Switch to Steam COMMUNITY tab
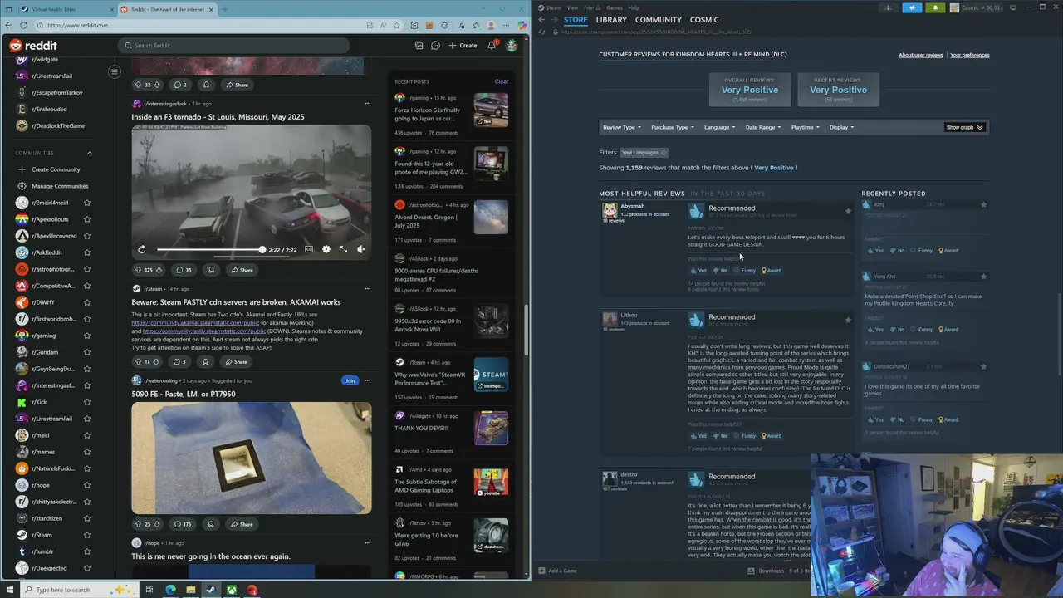 click(x=659, y=20)
